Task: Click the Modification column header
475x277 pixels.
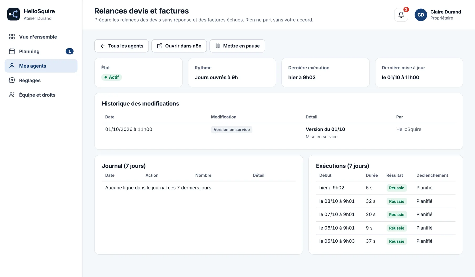Action: (x=224, y=117)
